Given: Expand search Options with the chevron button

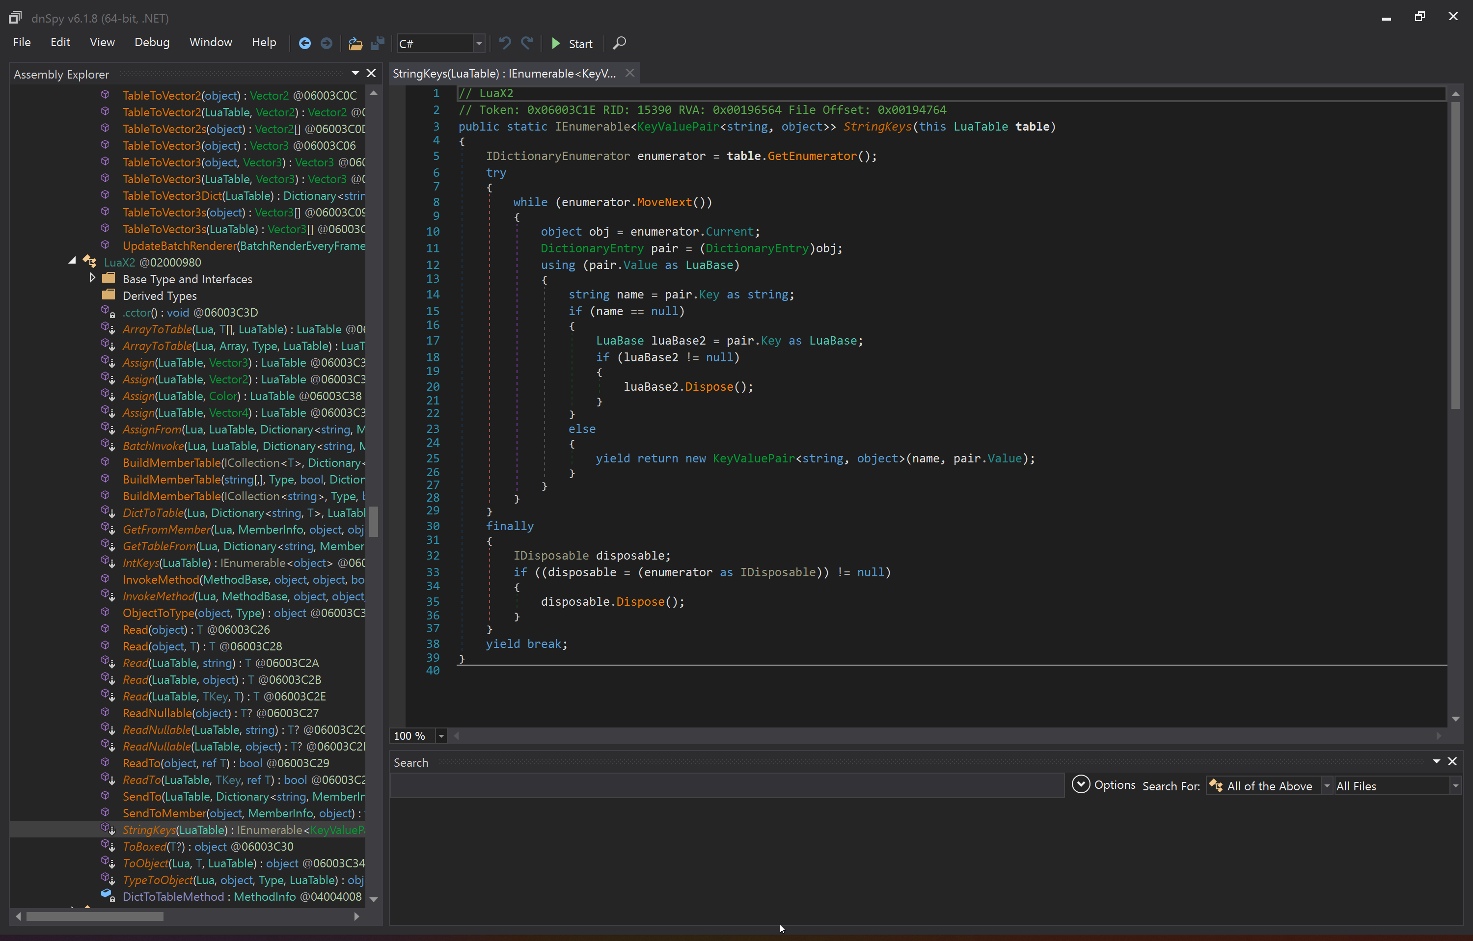Looking at the screenshot, I should 1080,784.
